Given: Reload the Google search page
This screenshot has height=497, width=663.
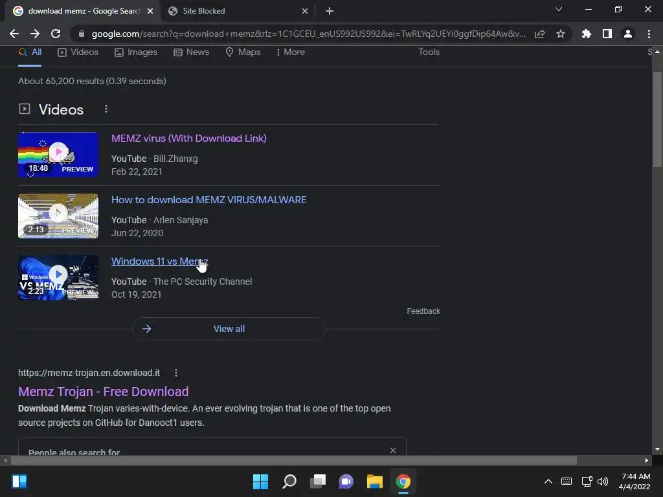Looking at the screenshot, I should tap(56, 34).
